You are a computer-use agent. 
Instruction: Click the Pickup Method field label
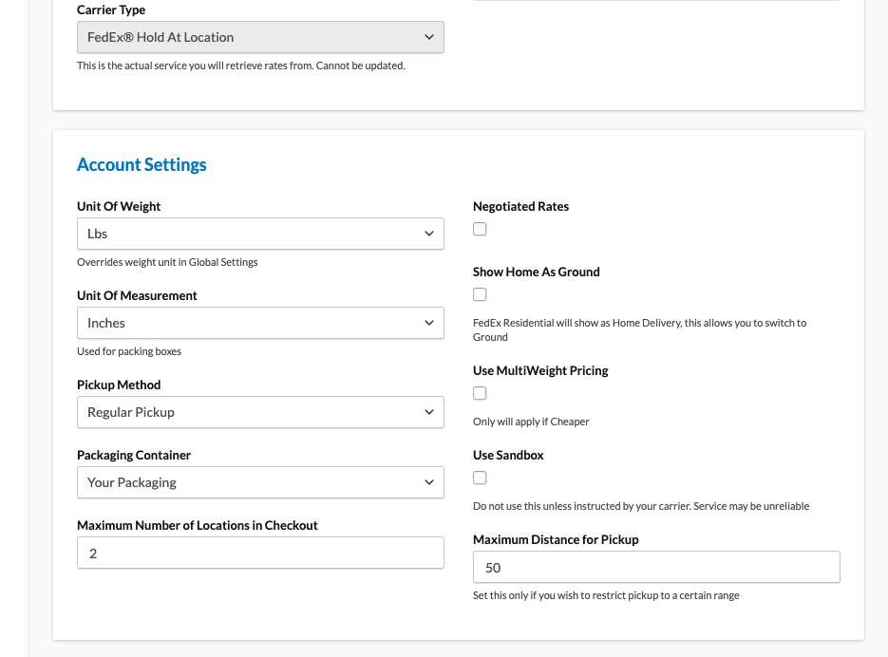(119, 385)
